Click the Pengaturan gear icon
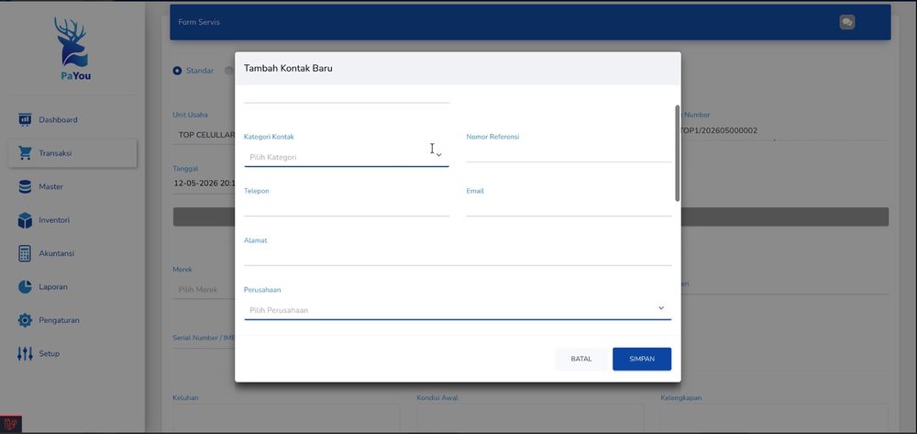Viewport: 917px width, 434px height. 25,320
